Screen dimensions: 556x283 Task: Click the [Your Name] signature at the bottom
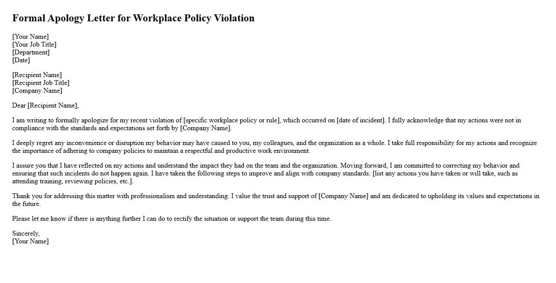tap(30, 241)
